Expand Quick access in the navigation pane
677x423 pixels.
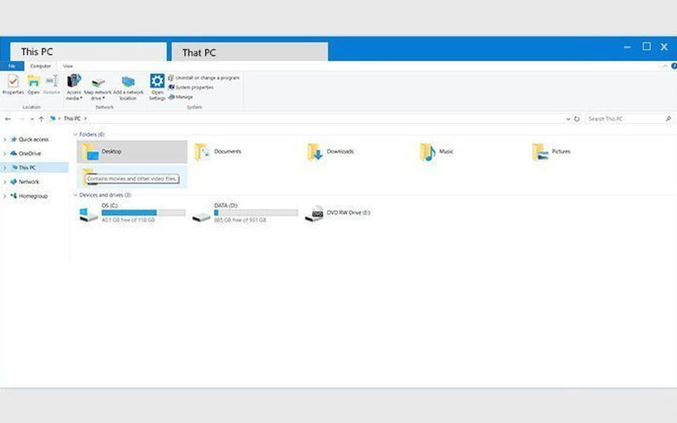click(x=4, y=140)
